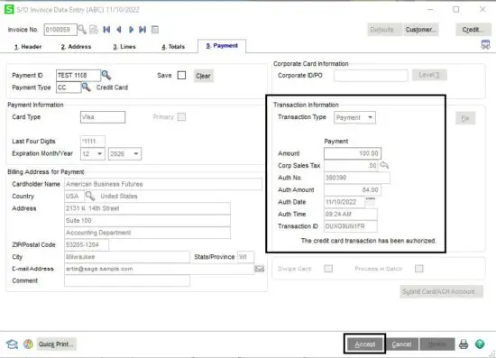Click the Fix button
The image size is (496, 358).
pos(465,118)
